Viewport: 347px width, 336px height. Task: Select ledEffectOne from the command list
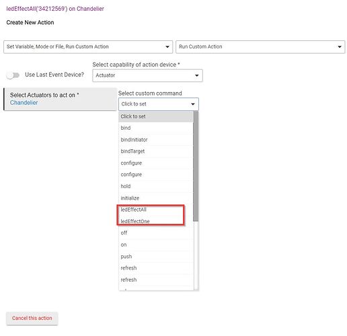[x=155, y=221]
